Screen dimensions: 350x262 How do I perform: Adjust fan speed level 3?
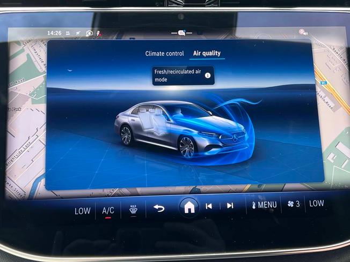pyautogui.click(x=294, y=204)
